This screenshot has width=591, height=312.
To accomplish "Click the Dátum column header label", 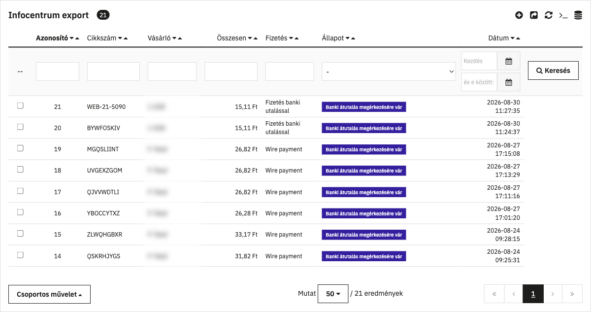I will point(498,38).
